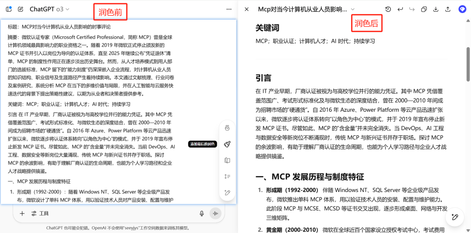Viewport: 471px width, 233px height.
Task: Open version history clock icon
Action: 388,9
